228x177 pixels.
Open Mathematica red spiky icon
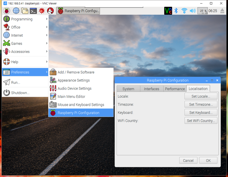coord(42,11)
